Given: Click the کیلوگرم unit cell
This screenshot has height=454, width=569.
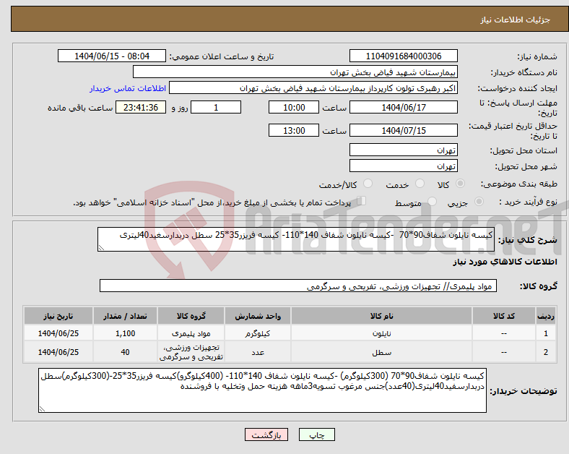Looking at the screenshot, I should coord(258,333).
